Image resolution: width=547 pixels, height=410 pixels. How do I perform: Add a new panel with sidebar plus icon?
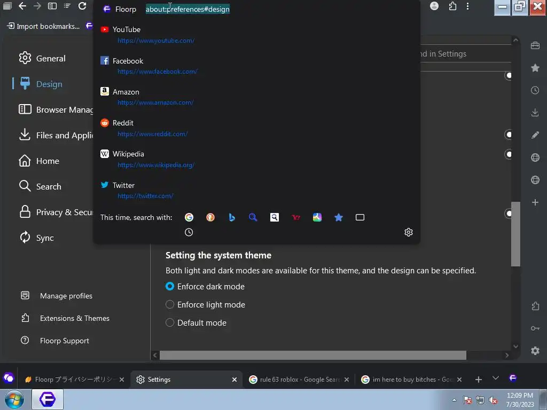click(535, 202)
